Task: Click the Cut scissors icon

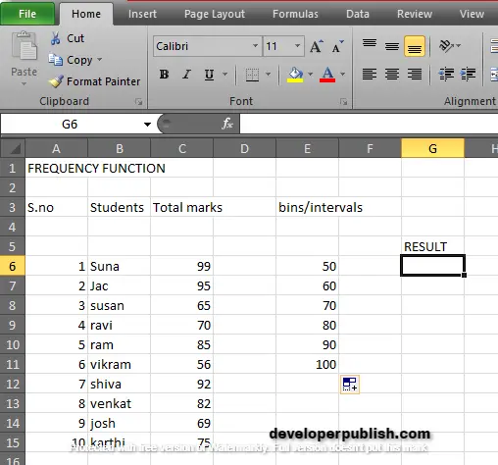Action: (x=55, y=38)
